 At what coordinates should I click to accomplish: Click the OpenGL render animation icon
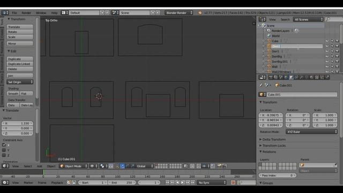point(224,166)
